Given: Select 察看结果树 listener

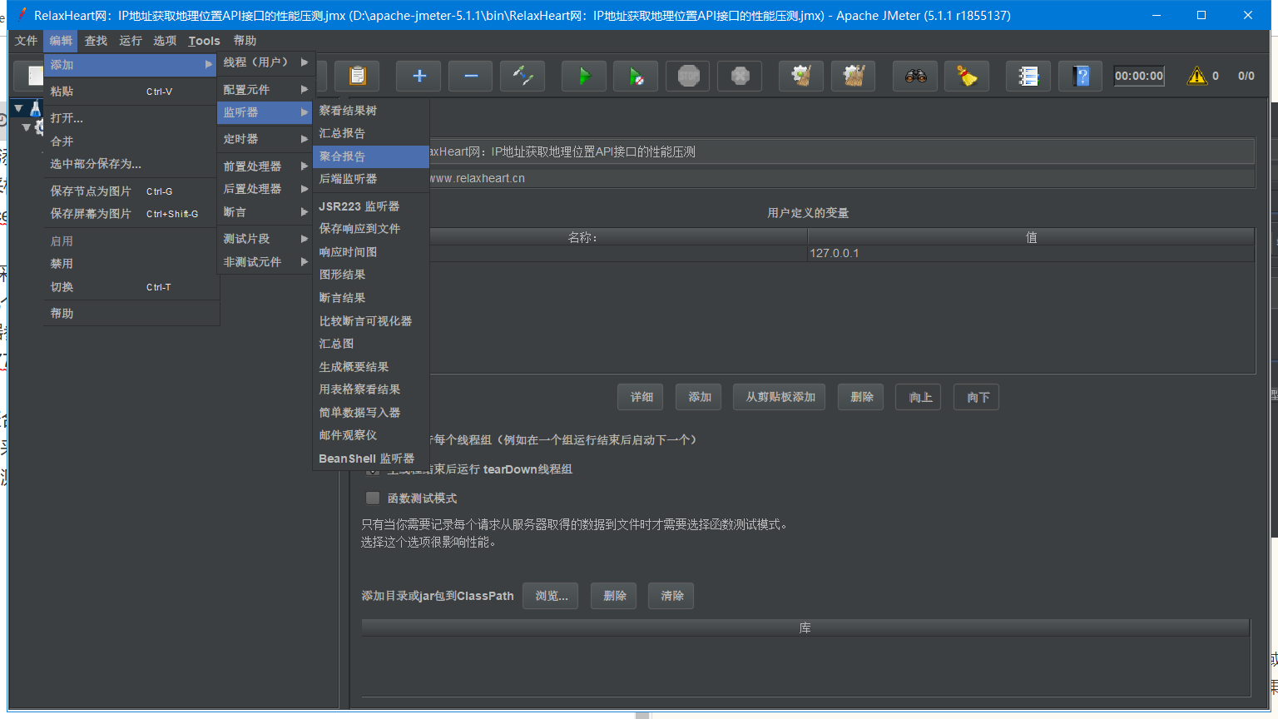Looking at the screenshot, I should pyautogui.click(x=371, y=110).
